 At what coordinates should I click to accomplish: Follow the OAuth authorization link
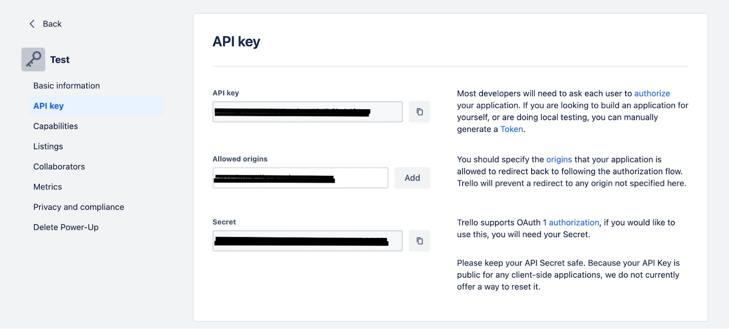574,223
